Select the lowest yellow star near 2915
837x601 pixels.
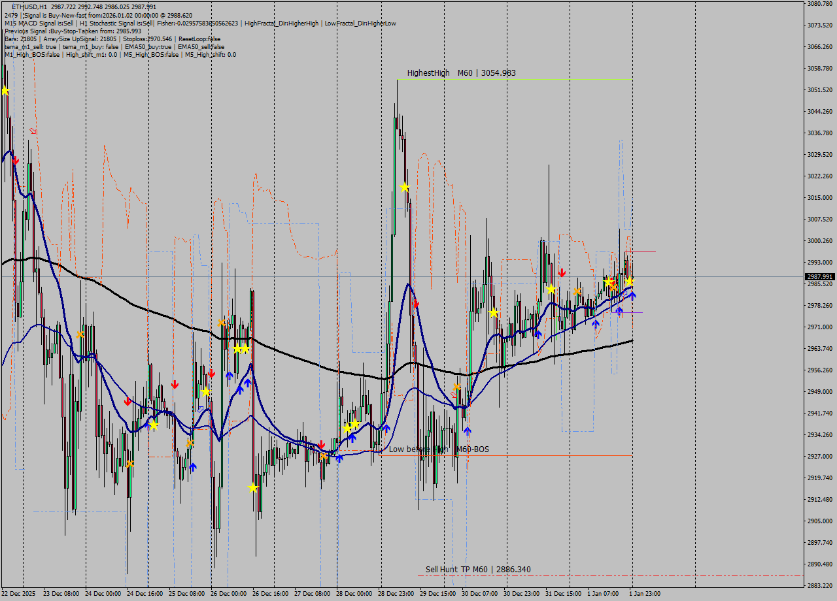[253, 487]
